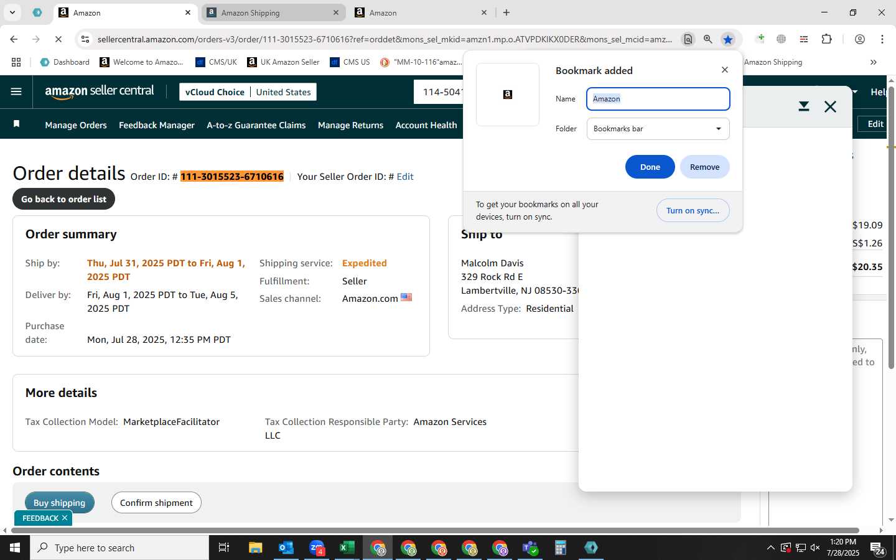
Task: Click the blue bookmark star icon
Action: pyautogui.click(x=728, y=39)
